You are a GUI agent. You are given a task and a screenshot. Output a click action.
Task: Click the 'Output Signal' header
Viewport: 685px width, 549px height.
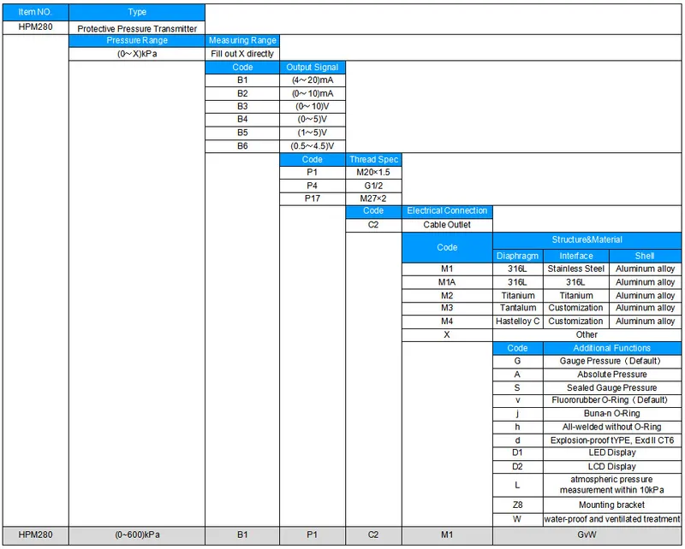point(313,68)
